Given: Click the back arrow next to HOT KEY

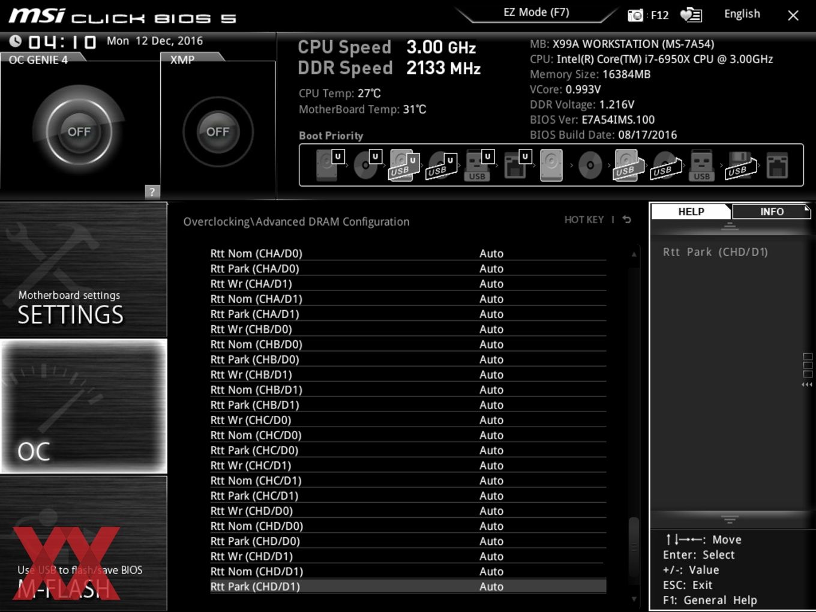Looking at the screenshot, I should [626, 220].
